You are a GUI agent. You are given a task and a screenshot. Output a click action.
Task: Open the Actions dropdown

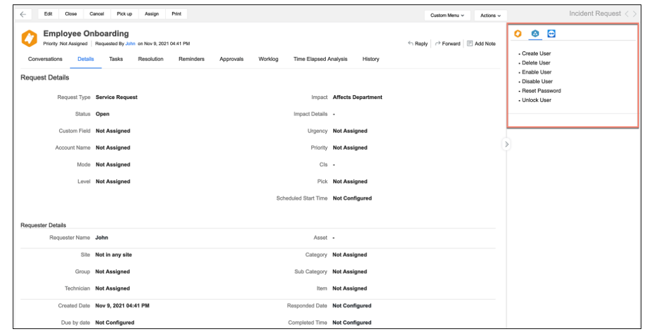click(490, 15)
